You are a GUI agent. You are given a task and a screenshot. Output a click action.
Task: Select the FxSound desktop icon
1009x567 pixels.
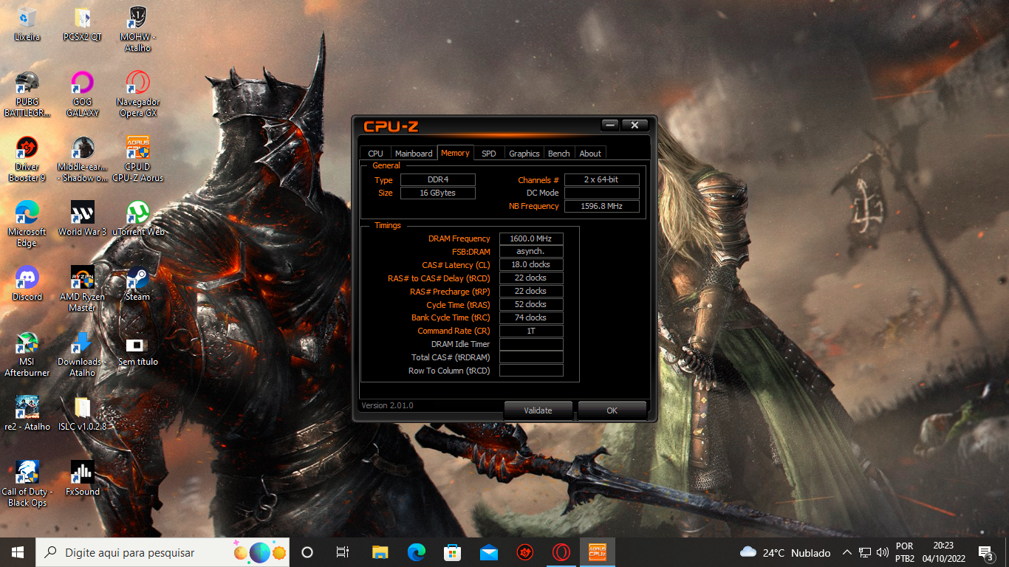coord(82,479)
